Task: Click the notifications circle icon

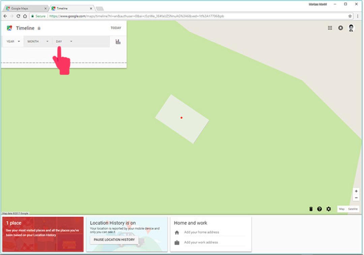Action: (x=340, y=28)
